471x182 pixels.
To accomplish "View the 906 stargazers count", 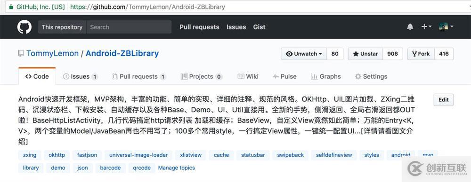I will 393,54.
